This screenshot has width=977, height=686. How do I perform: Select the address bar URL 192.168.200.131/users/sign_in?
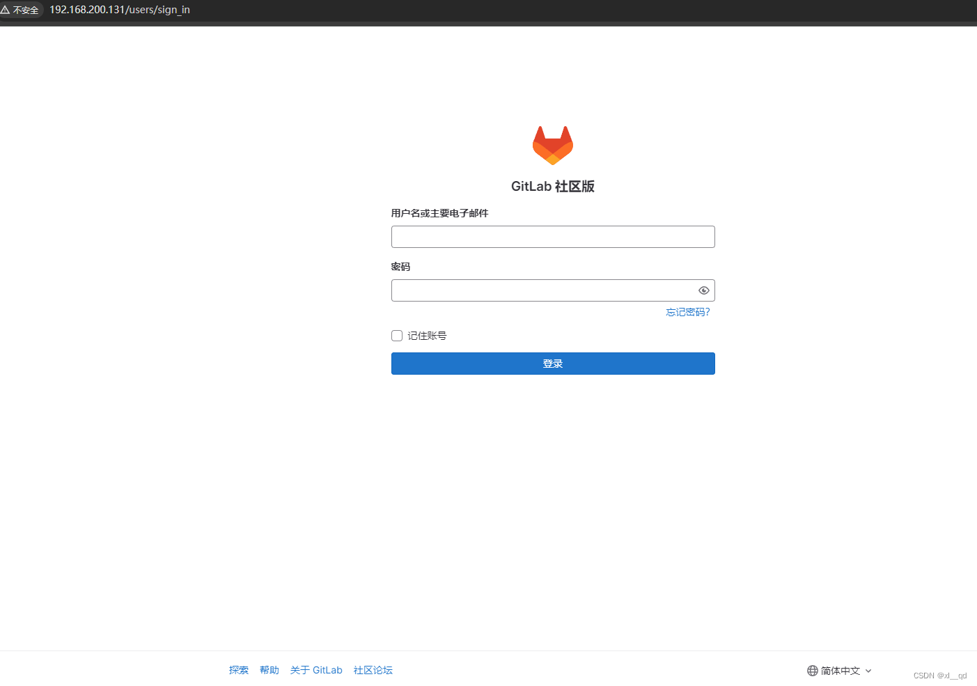[120, 10]
